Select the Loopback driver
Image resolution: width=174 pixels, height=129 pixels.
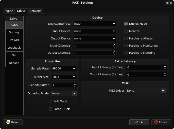pyautogui.click(x=14, y=48)
